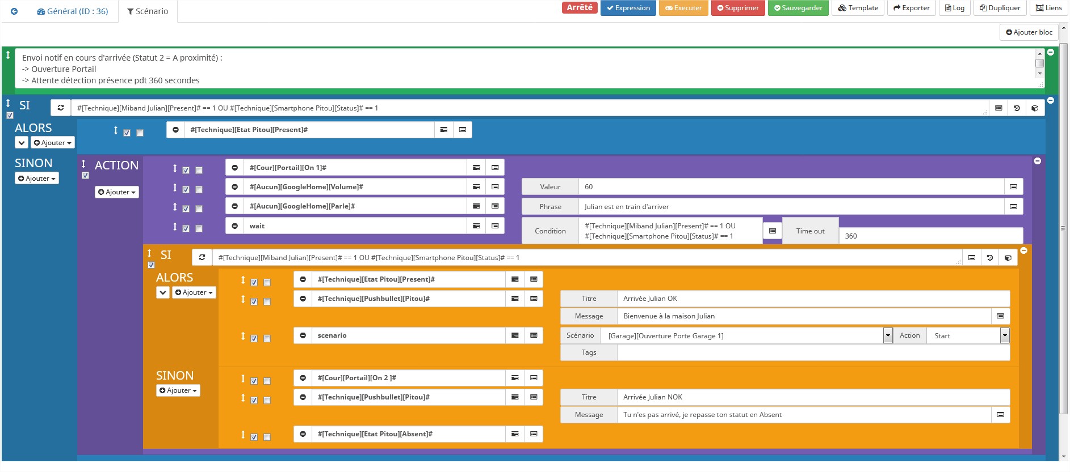Open the Action select showing Start

tap(968, 336)
